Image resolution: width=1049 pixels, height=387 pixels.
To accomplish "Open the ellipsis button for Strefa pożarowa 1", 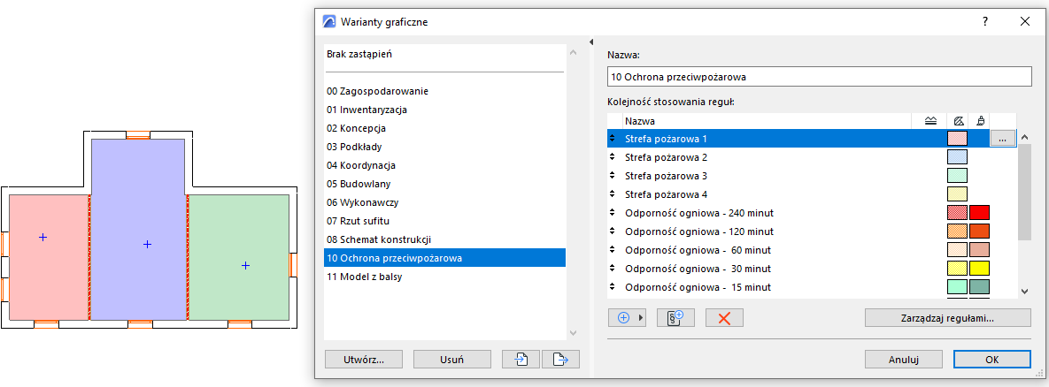I will [1001, 139].
